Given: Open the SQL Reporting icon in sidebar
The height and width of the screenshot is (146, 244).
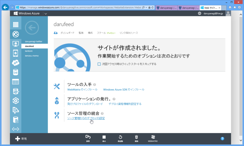Looking at the screenshot, I should [16, 91].
